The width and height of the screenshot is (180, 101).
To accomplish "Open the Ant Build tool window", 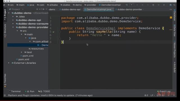I will [174, 67].
